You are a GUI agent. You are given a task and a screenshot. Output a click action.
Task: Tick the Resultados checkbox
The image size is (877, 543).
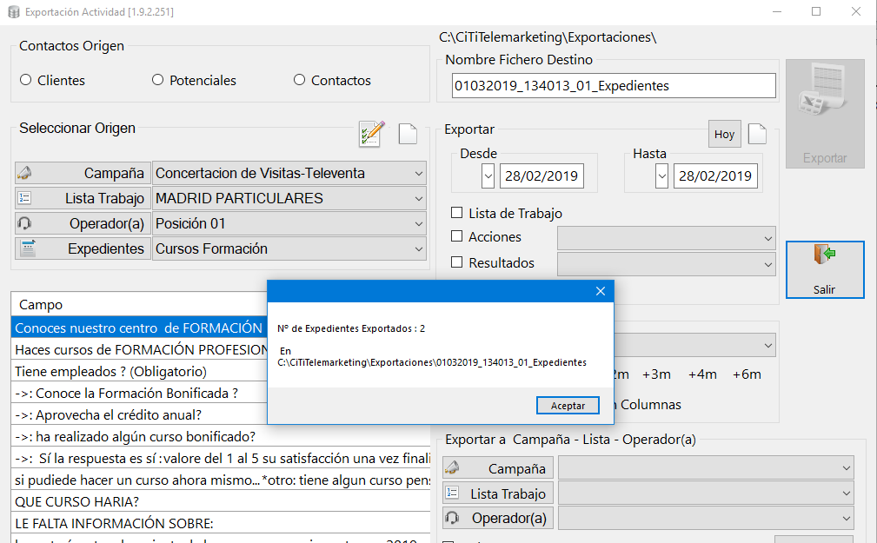click(457, 262)
